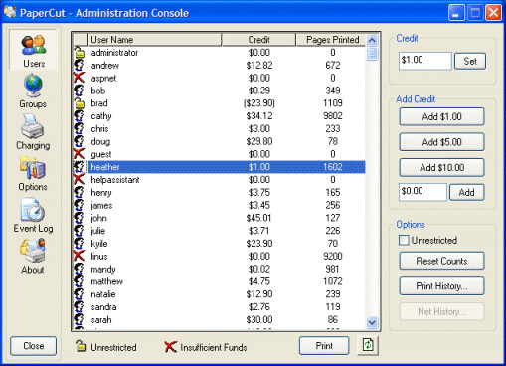Click the Reset Counts button
The width and height of the screenshot is (506, 366).
pos(441,261)
